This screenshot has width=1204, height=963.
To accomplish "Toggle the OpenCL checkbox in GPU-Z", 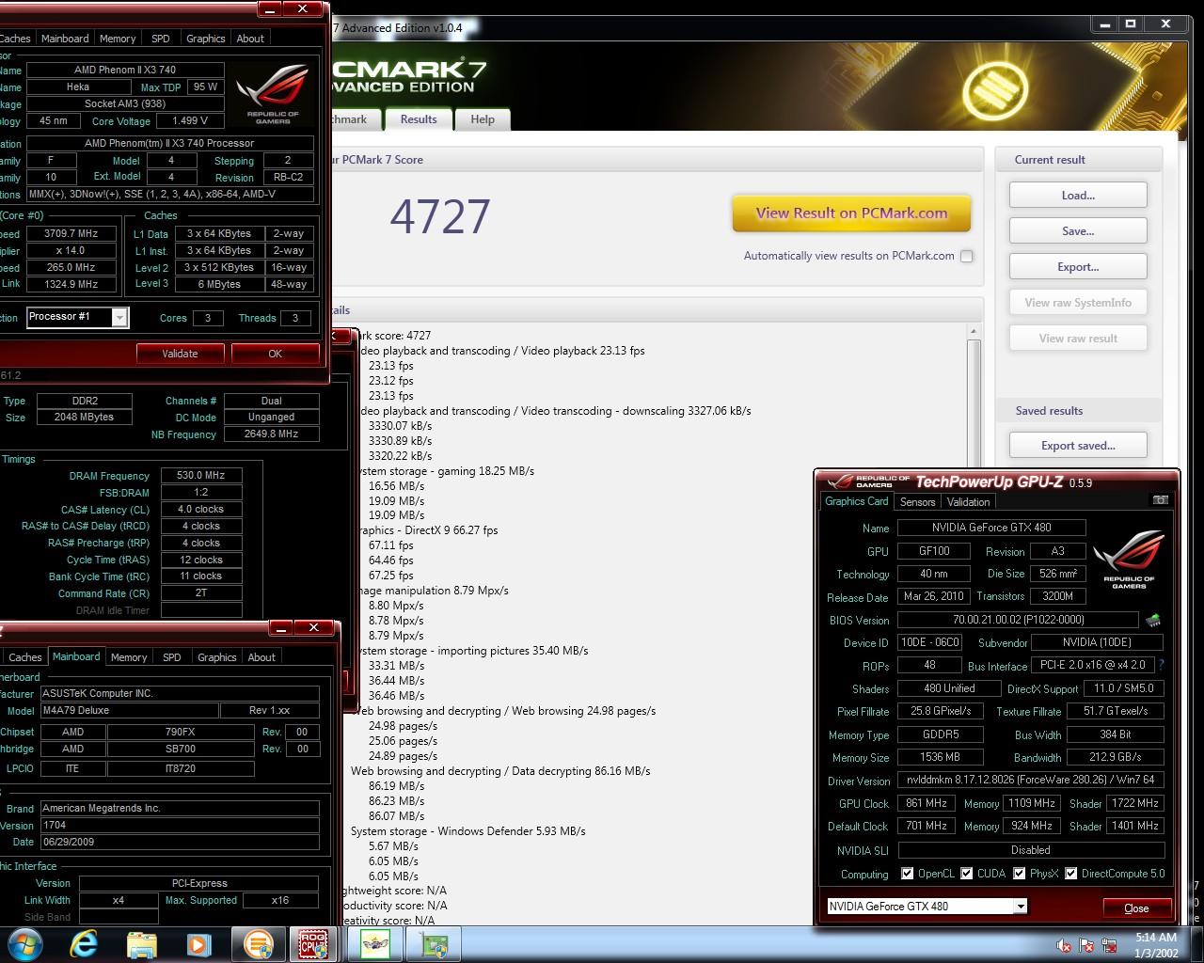I will 907,874.
